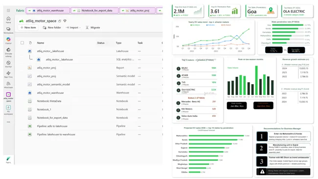The width and height of the screenshot is (318, 179).
Task: Click the Warehouse icon of atliq_motor_warehouse
Action: pyautogui.click(x=30, y=92)
